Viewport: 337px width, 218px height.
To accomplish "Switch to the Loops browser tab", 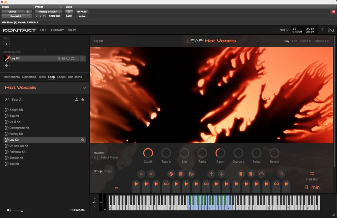I will [x=61, y=77].
